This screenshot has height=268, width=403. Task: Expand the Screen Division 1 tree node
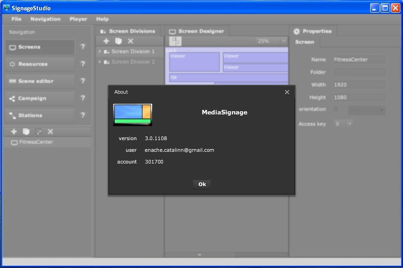point(100,51)
